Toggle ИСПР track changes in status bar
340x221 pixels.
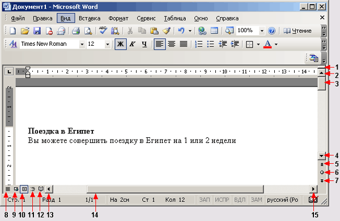(x=222, y=200)
